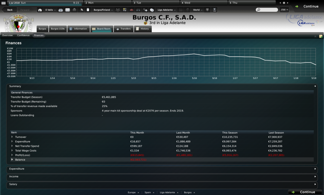This screenshot has height=195, width=324.
Task: Open the History tab
Action: click(x=143, y=29)
